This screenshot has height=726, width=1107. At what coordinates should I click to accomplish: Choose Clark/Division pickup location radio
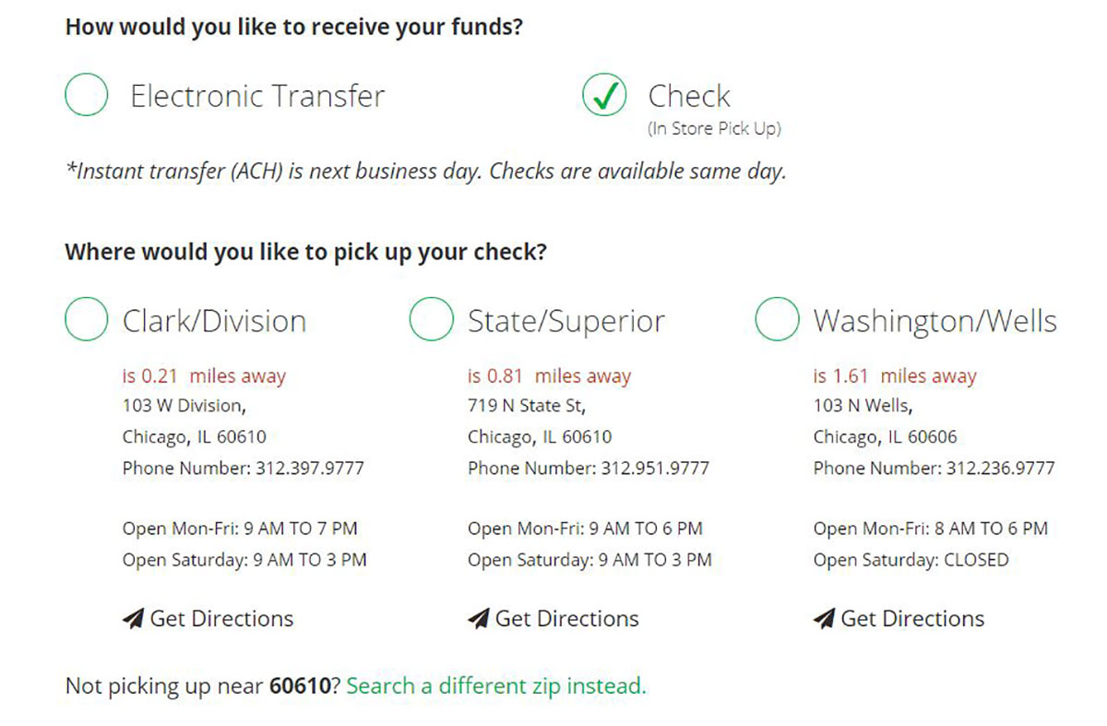click(x=87, y=319)
